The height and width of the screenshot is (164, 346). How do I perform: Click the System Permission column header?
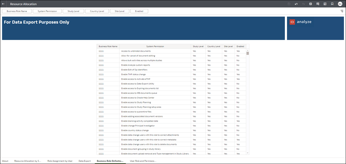tap(155, 46)
